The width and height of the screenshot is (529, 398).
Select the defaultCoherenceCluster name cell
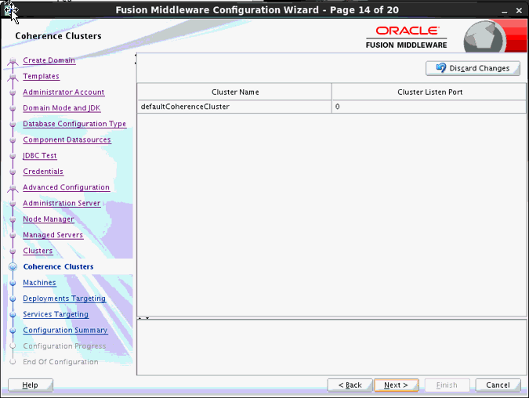coord(234,107)
